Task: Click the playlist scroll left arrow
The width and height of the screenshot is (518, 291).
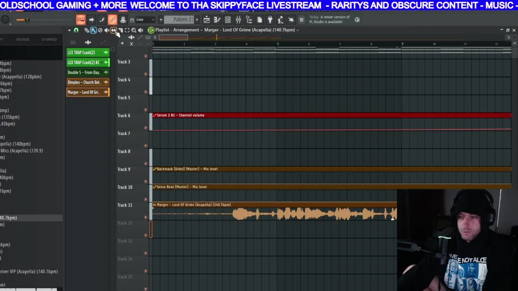Action: point(155,37)
